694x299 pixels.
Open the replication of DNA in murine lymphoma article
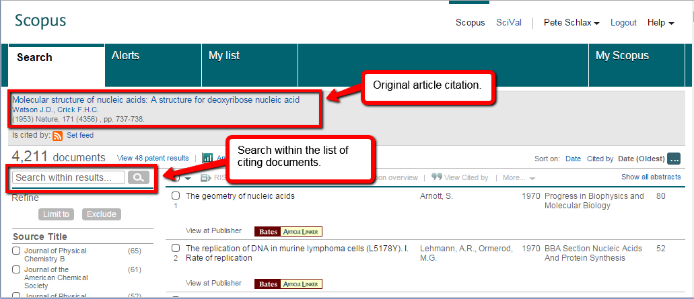coord(297,253)
